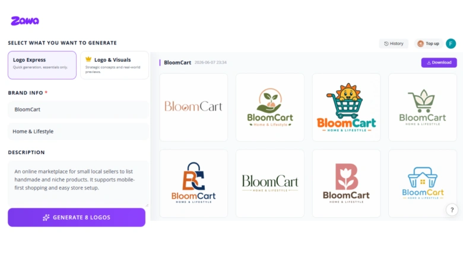The height and width of the screenshot is (264, 463).
Task: Click the Home & Lifestyle slogan field
Action: (78, 132)
